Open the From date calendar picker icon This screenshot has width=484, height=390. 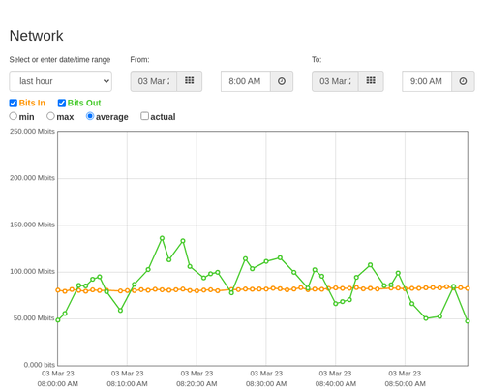tap(190, 81)
